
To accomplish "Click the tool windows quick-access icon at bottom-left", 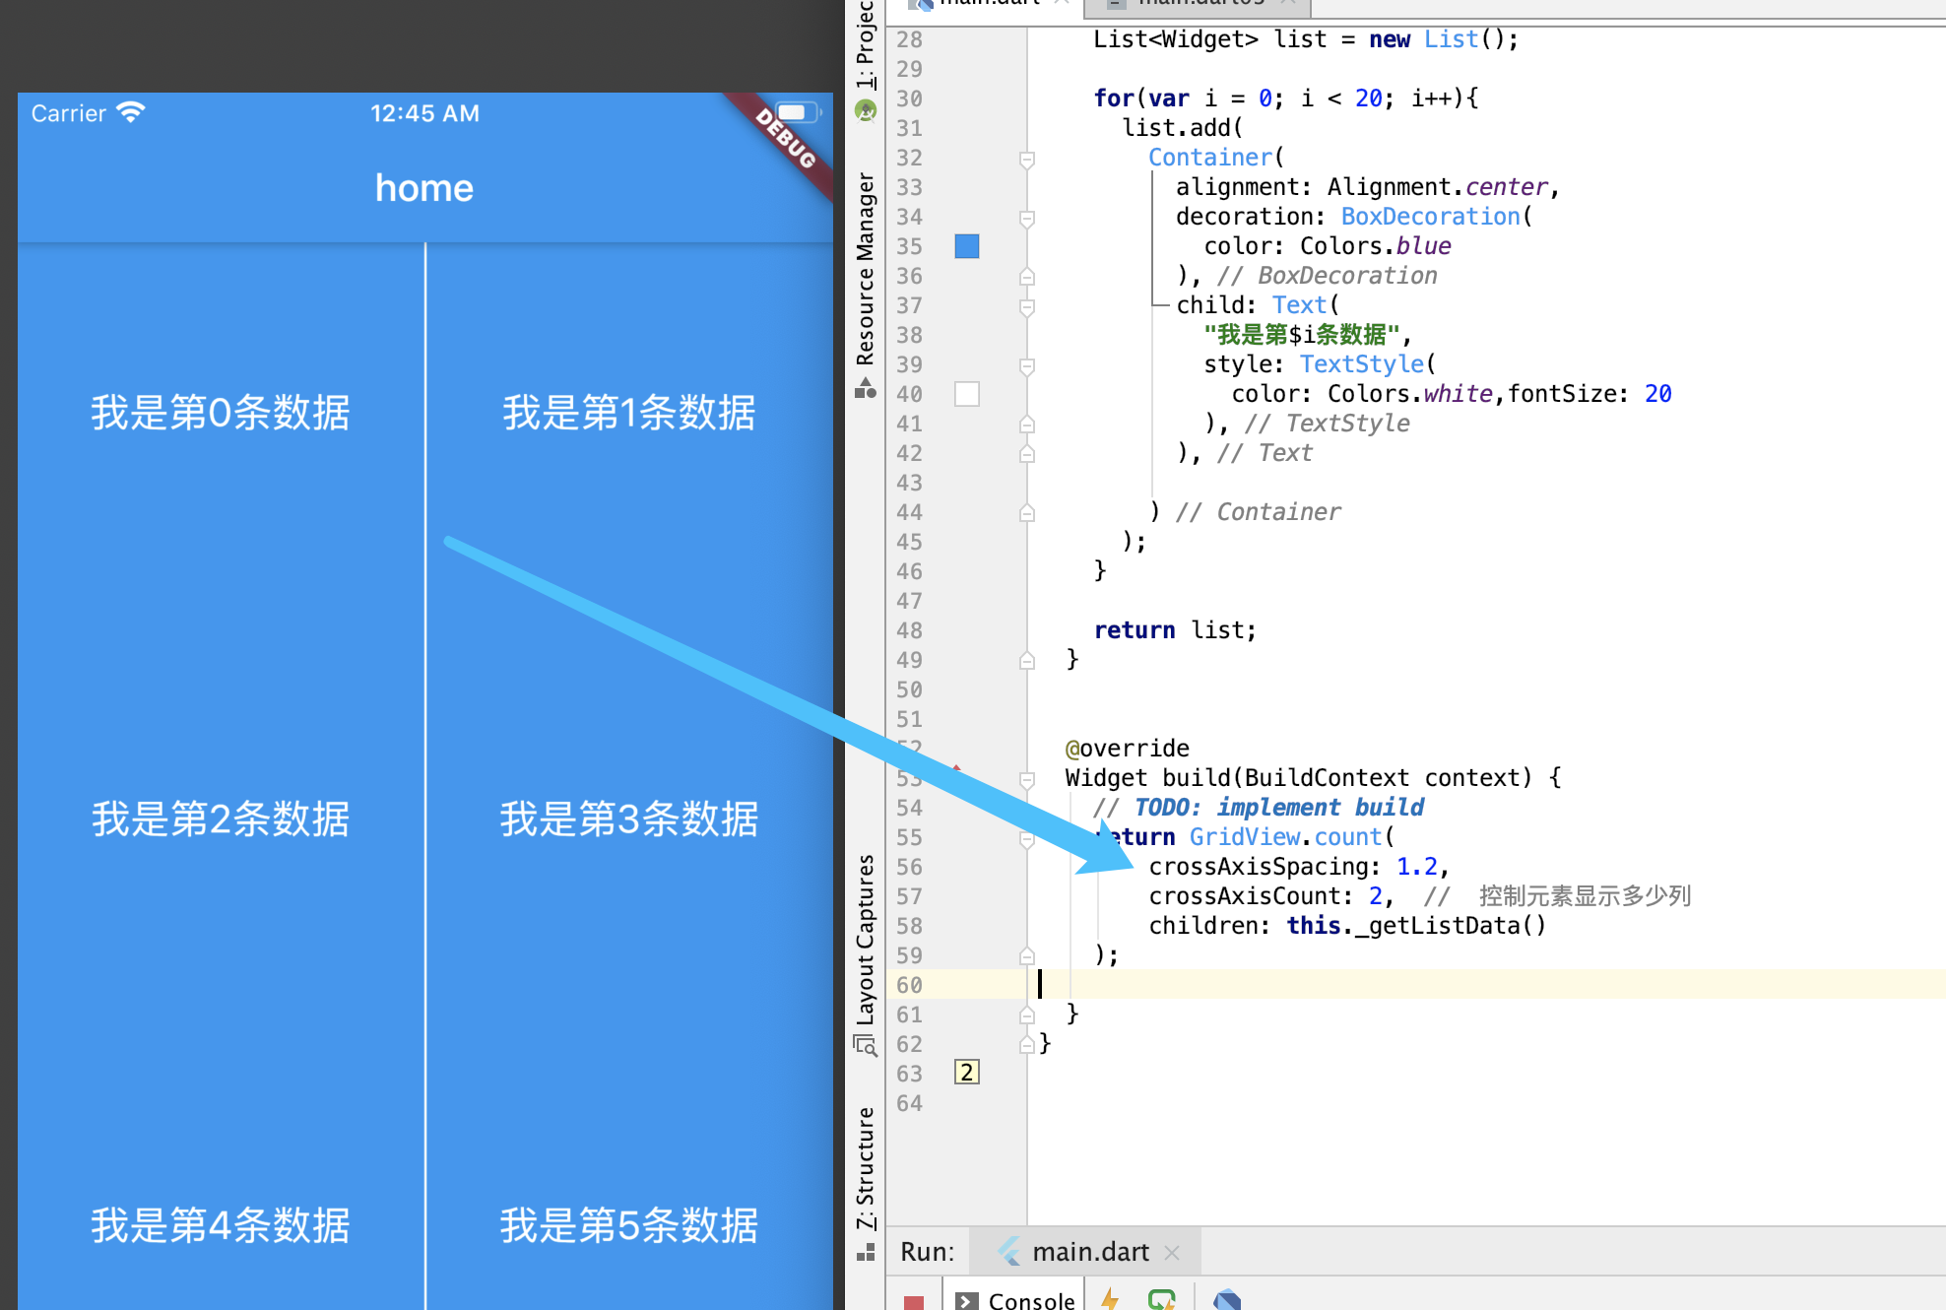I will coord(866,1253).
